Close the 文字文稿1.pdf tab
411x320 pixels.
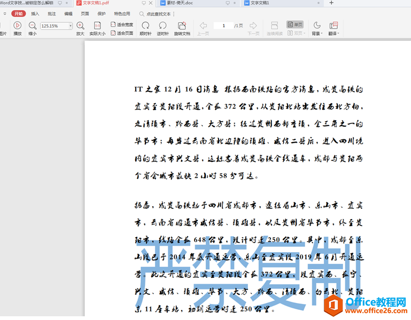coord(151,3)
